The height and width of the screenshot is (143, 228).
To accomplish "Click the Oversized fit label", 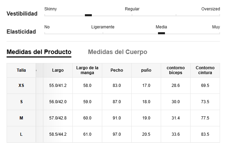I will click(x=211, y=9).
